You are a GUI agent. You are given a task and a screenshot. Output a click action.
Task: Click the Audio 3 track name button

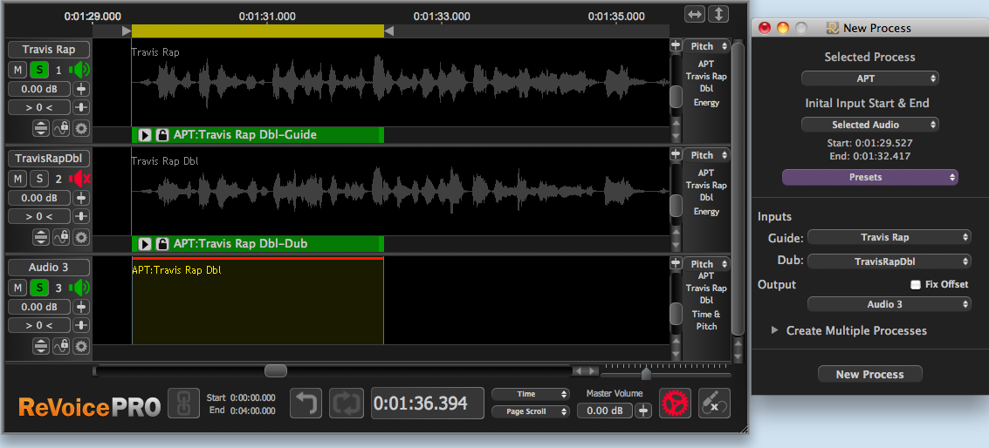[x=49, y=268]
